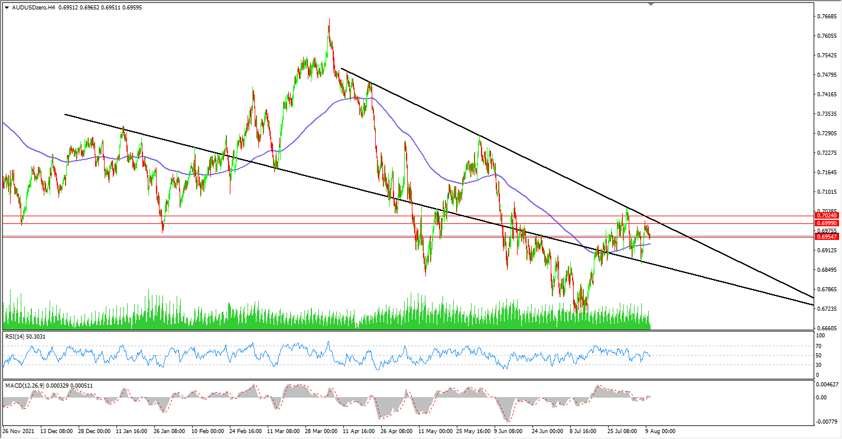The width and height of the screenshot is (842, 439).
Task: Click the 0.73535 price axis label
Action: pyautogui.click(x=826, y=113)
